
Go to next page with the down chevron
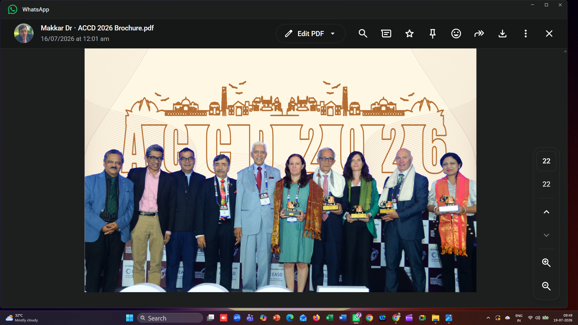[546, 235]
